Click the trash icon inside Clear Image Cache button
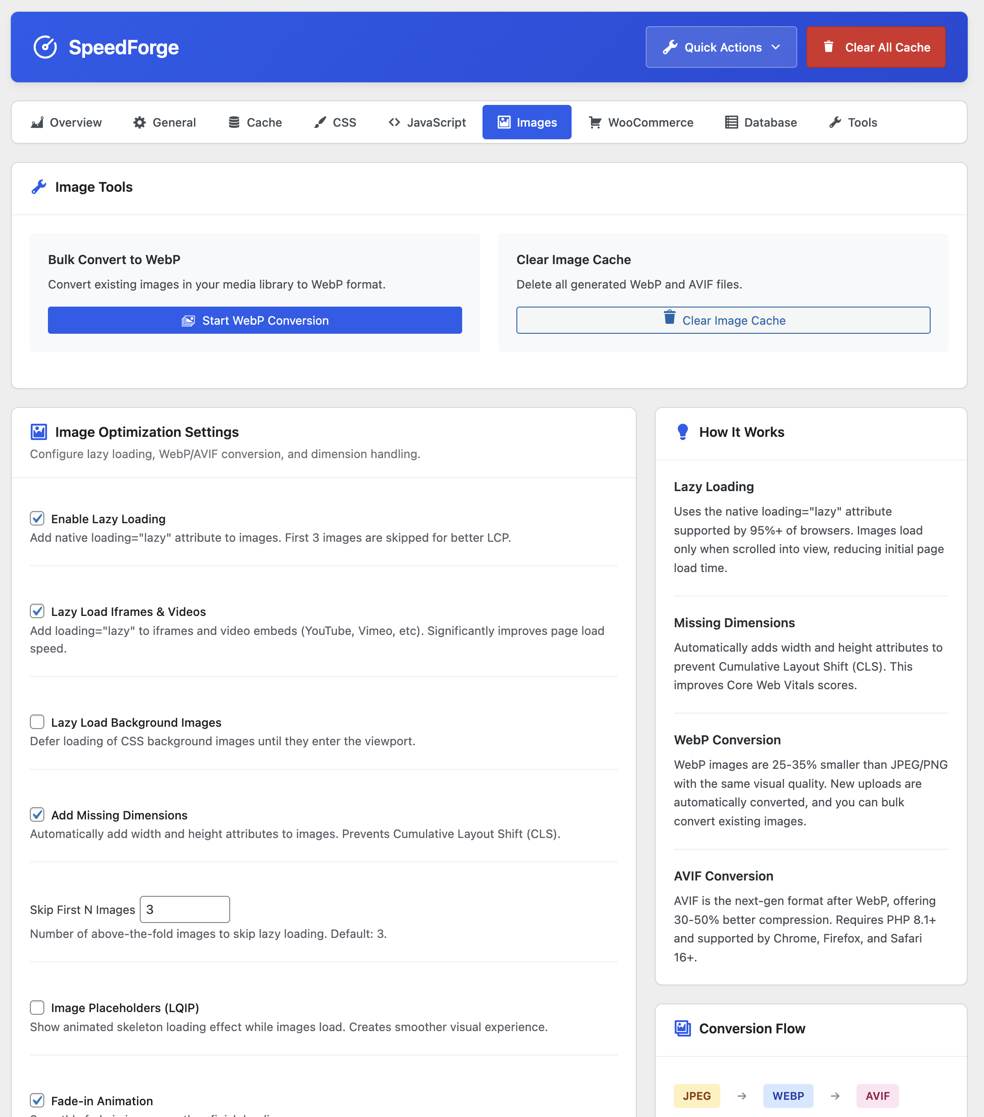Screen dimensions: 984x1117 click(x=669, y=317)
